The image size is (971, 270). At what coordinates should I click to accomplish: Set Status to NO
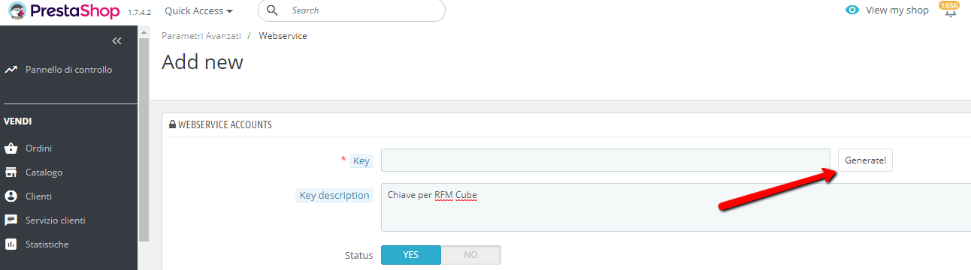click(x=470, y=255)
